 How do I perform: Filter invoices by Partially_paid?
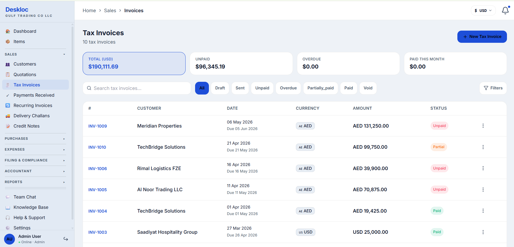321,88
